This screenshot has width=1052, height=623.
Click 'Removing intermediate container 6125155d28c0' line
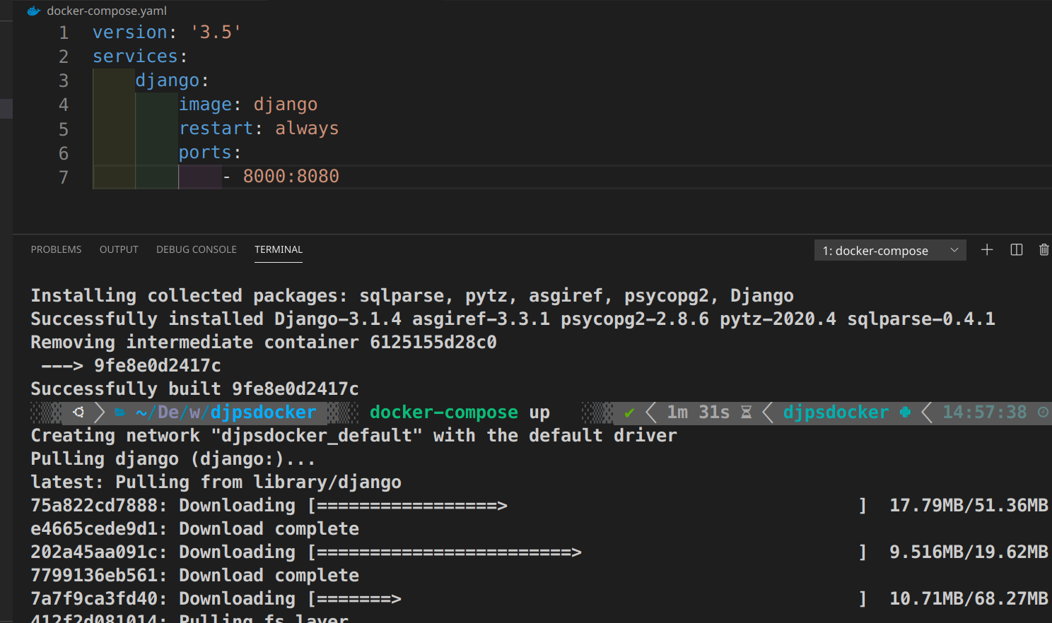pos(264,343)
